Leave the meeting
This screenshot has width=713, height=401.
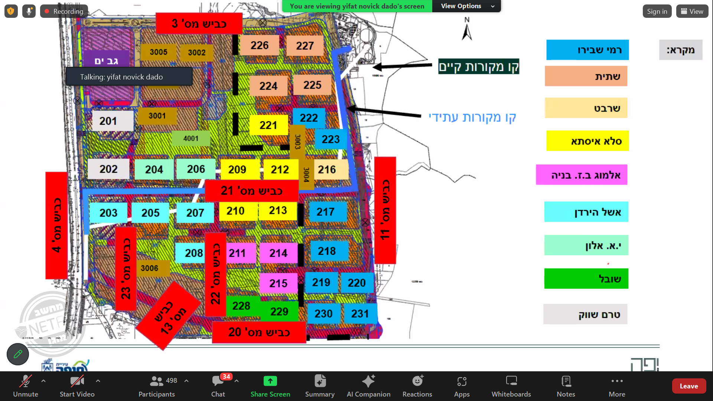[x=688, y=386]
